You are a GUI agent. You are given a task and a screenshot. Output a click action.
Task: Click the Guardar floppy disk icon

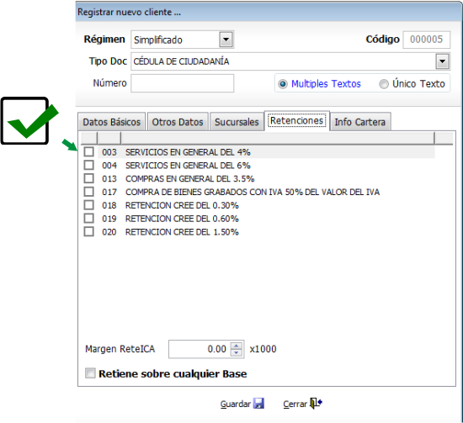(259, 403)
